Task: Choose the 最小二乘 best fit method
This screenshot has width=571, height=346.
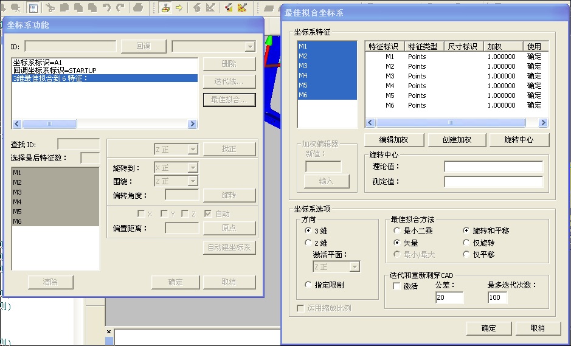Action: coord(398,231)
